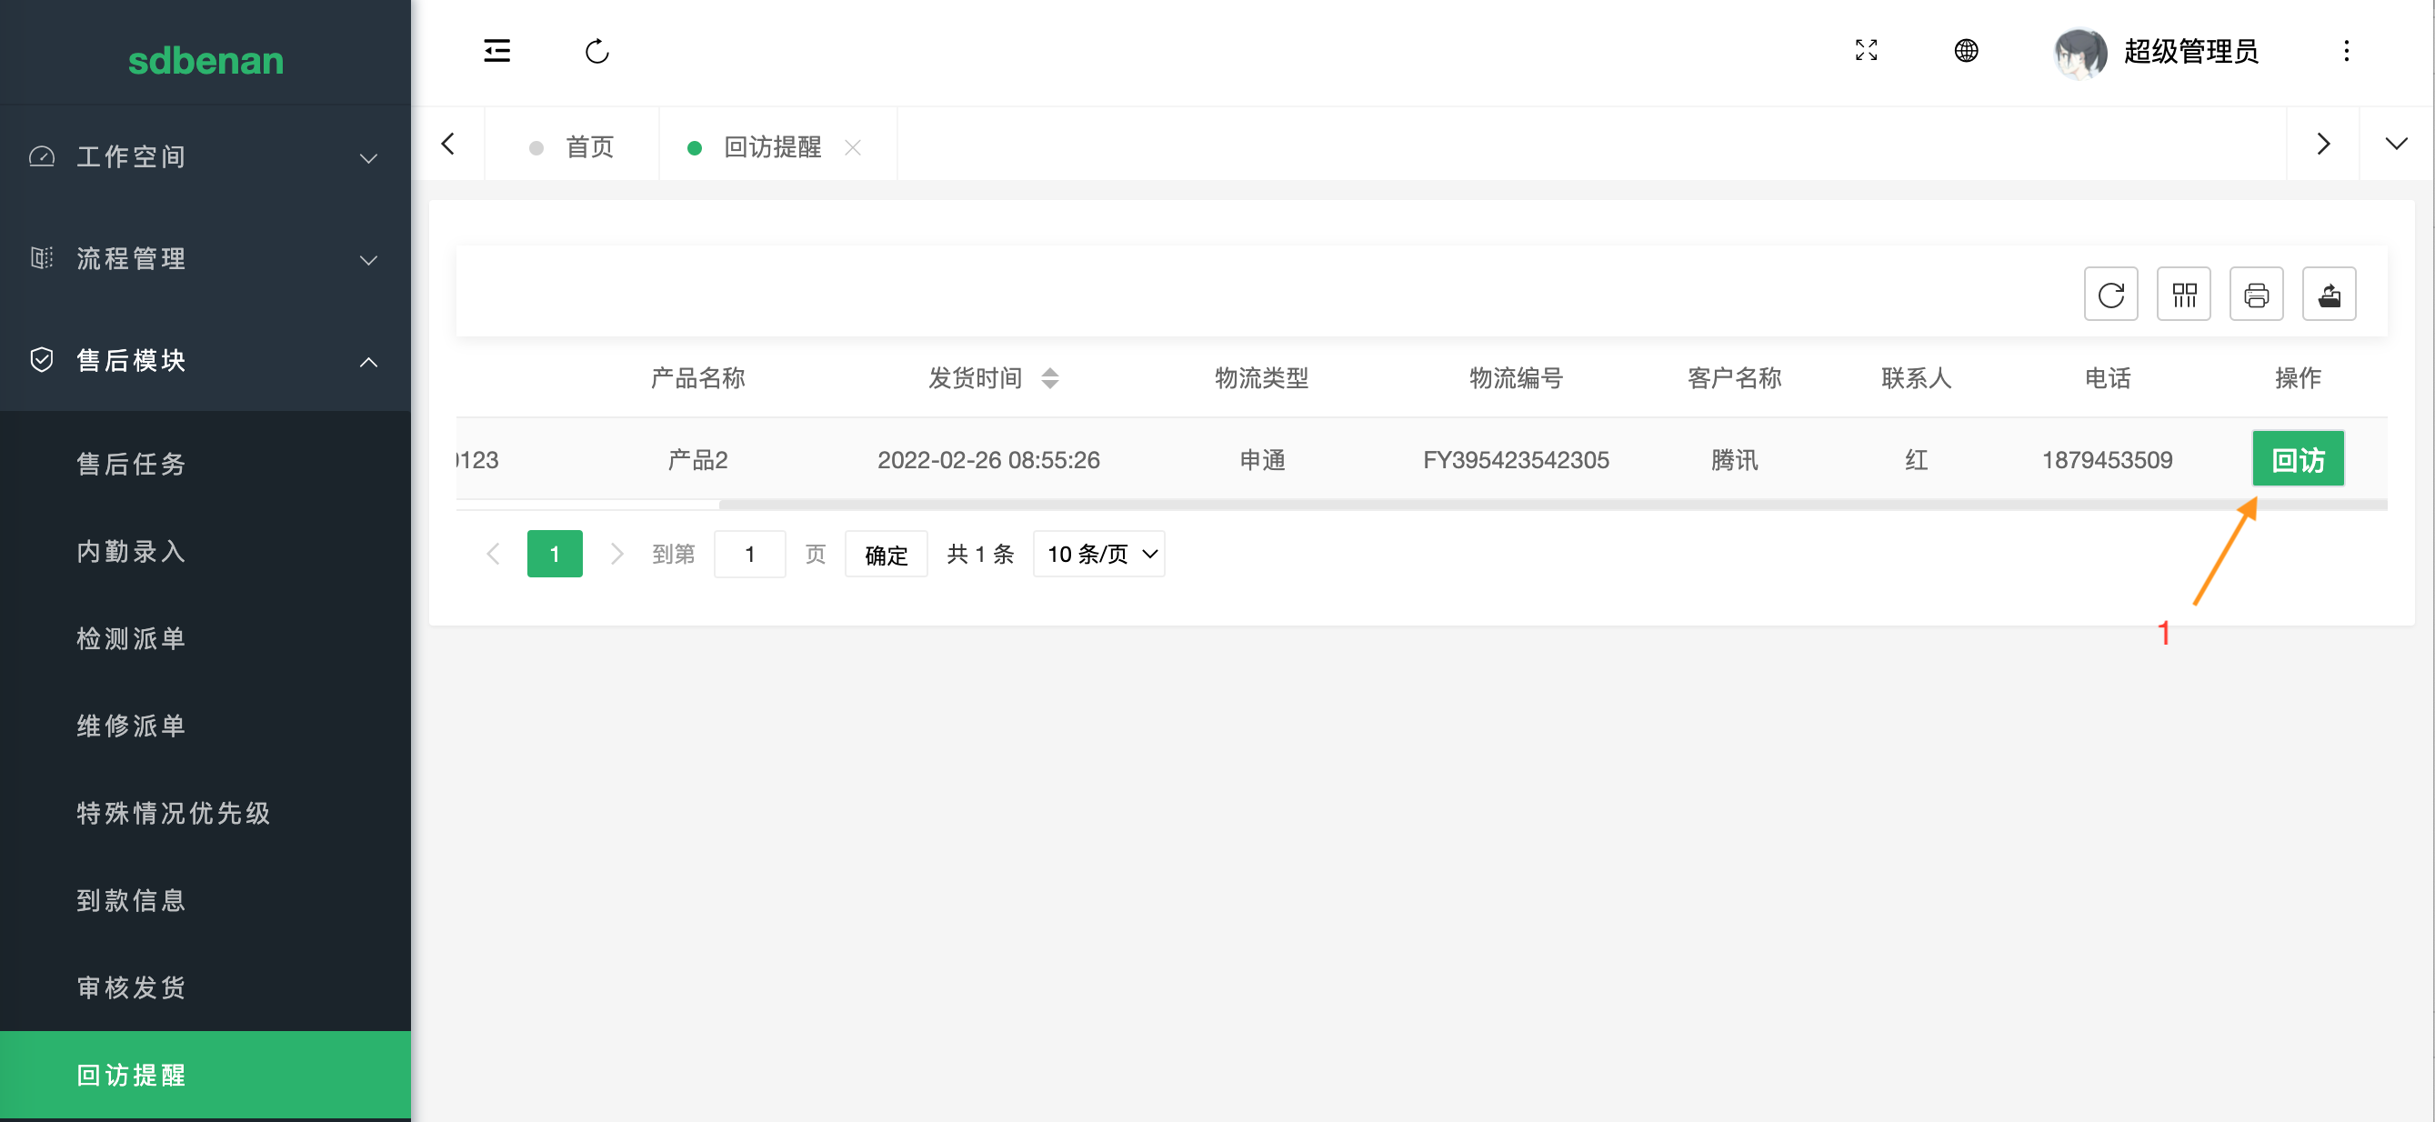The image size is (2435, 1122).
Task: Collapse the 售后模块 menu
Action: [x=205, y=360]
